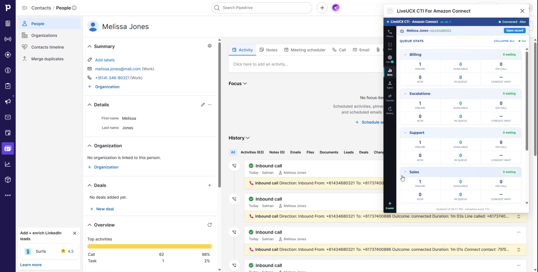This screenshot has width=538, height=272.
Task: Refresh the Overview section
Action: pyautogui.click(x=210, y=225)
